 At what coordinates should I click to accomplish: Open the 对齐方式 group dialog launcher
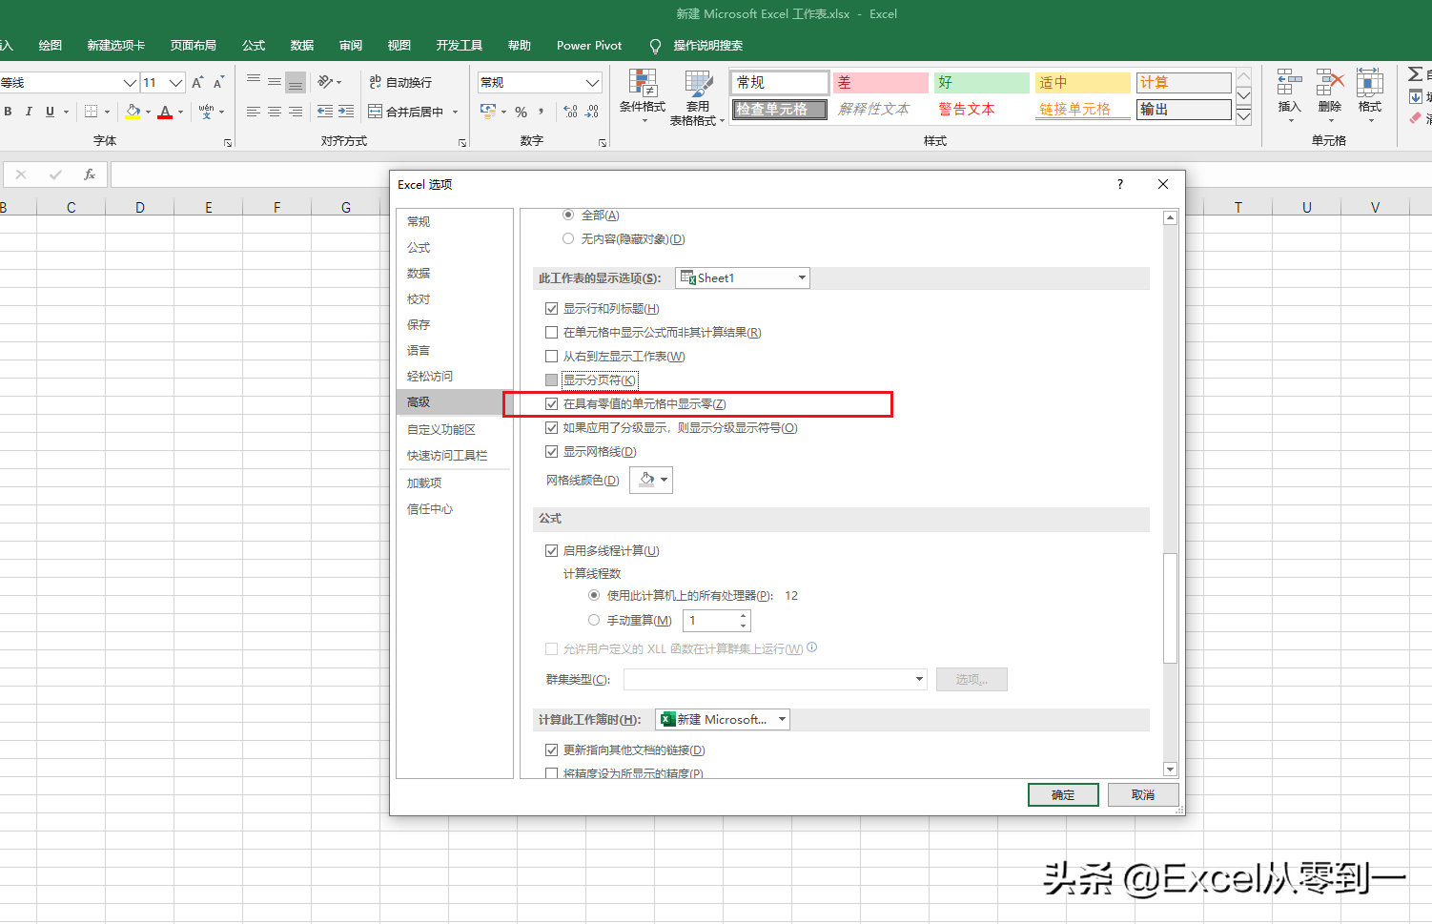click(462, 142)
